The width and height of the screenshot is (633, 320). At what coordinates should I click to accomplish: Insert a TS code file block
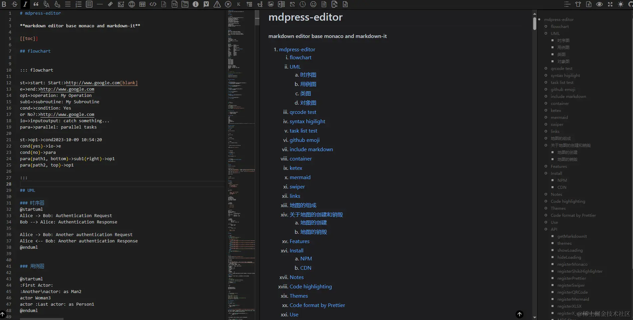(x=174, y=4)
